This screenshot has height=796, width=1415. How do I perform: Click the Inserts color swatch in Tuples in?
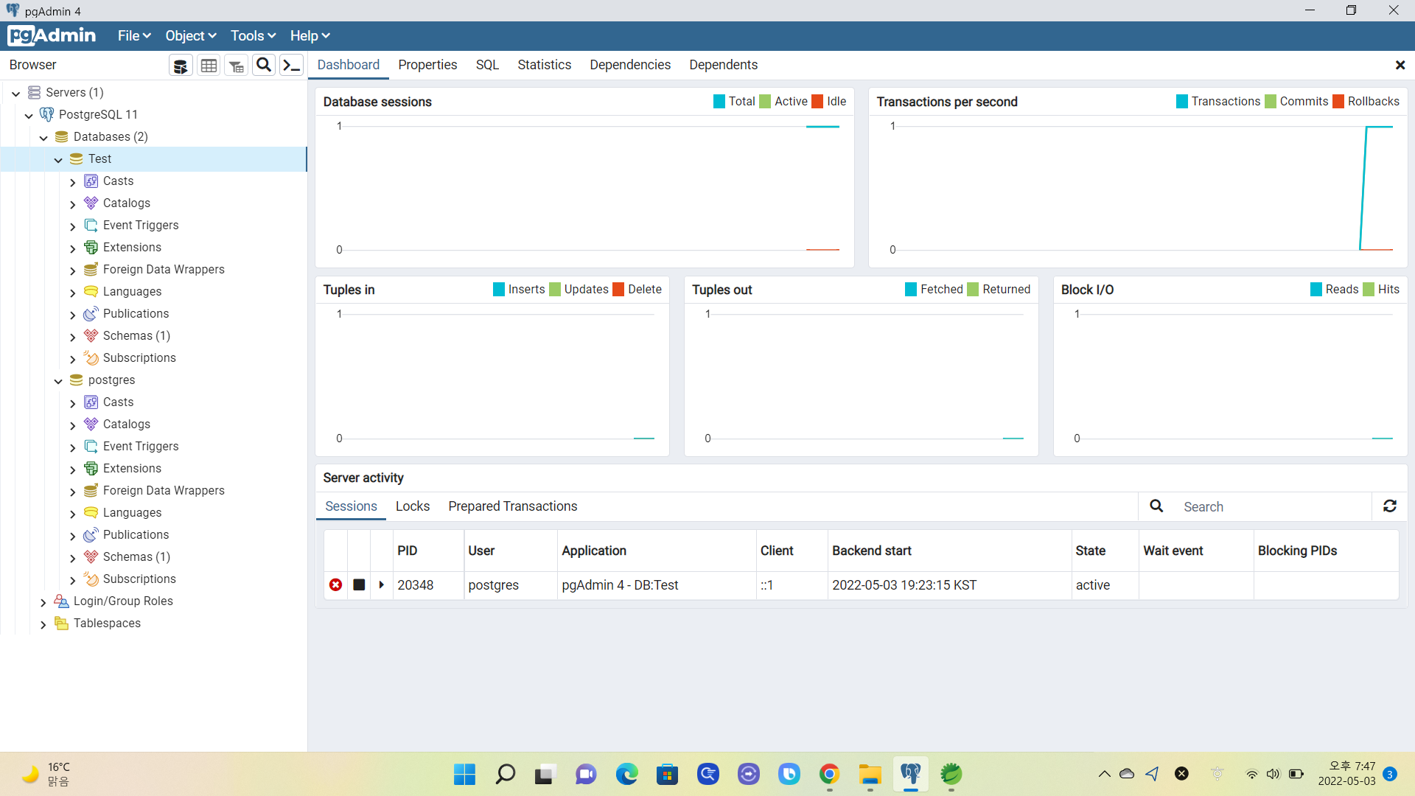click(x=499, y=290)
